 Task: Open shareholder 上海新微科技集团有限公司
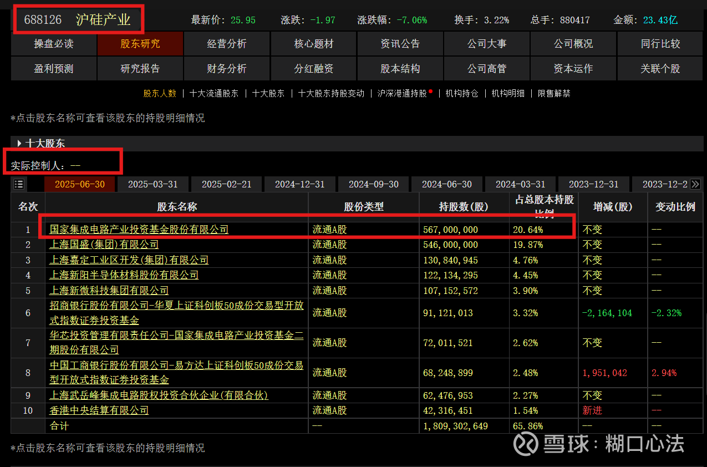[x=109, y=290]
